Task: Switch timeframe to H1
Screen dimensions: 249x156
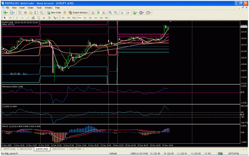Action: [85, 18]
